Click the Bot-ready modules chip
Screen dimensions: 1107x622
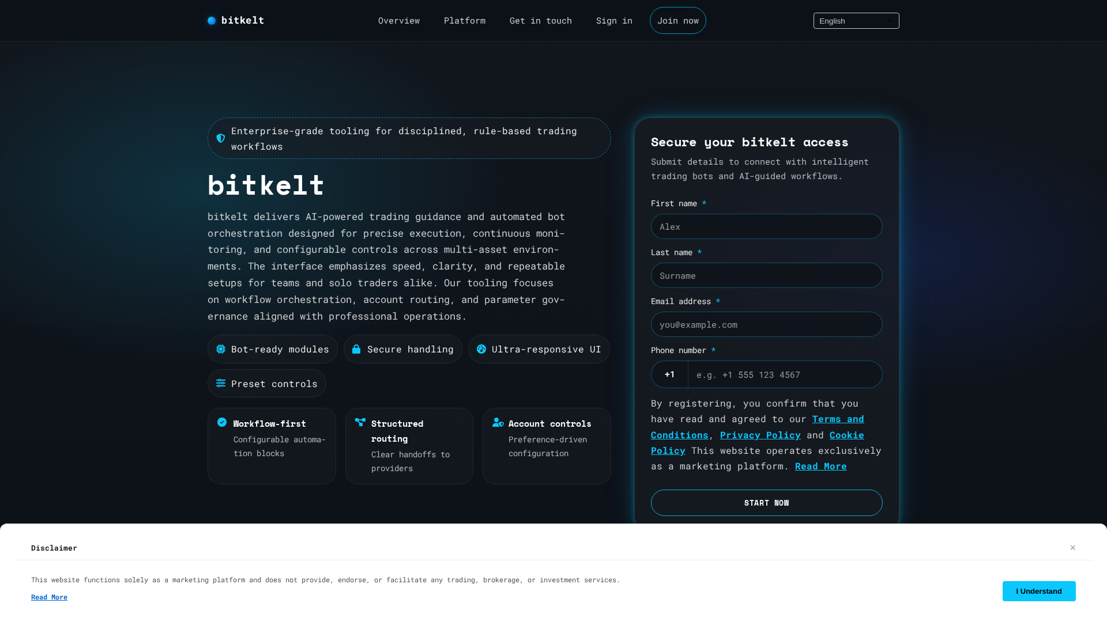pyautogui.click(x=273, y=349)
